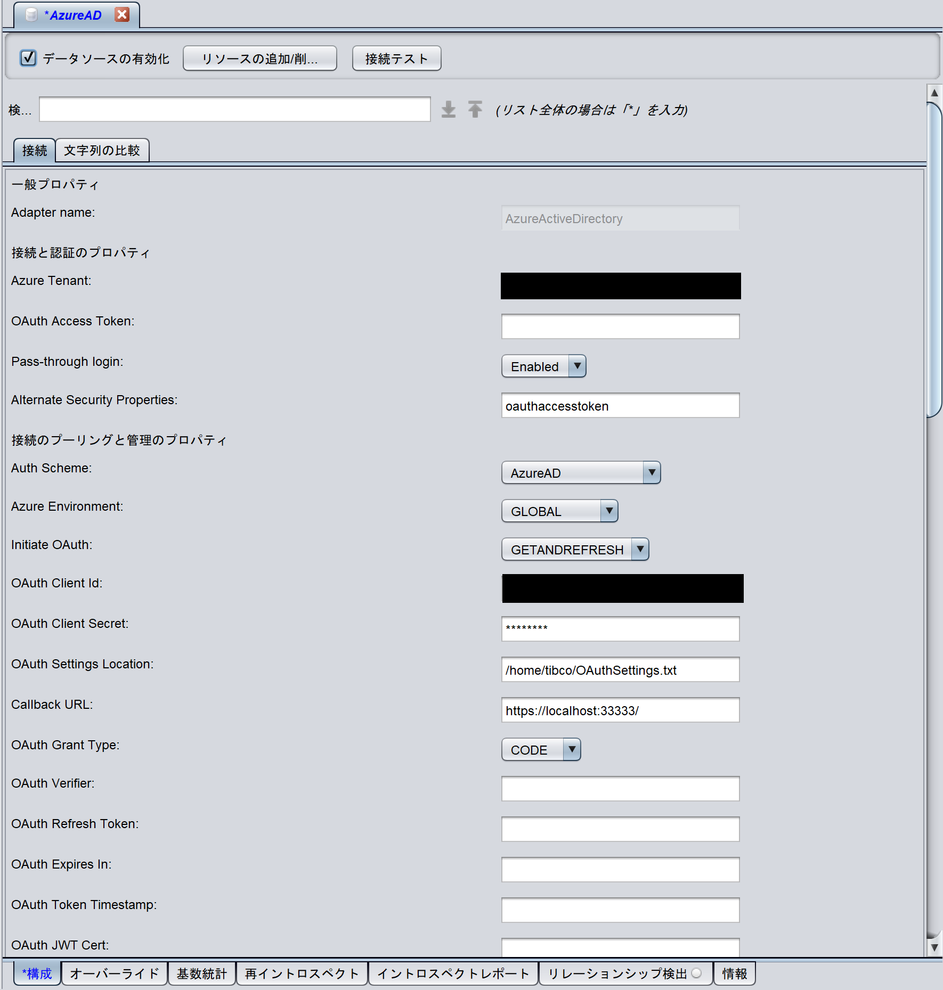
Task: Click the 接続のプーリングと管理のプロパティ section heading
Action: (x=119, y=440)
